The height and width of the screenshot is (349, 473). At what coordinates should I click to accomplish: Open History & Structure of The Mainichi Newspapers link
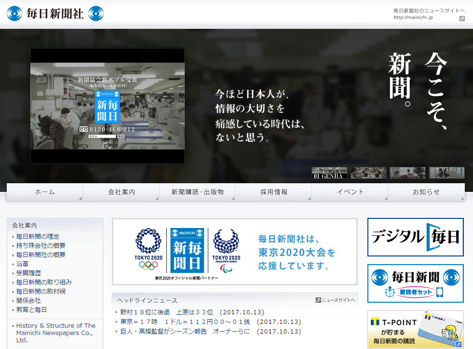coord(56,333)
